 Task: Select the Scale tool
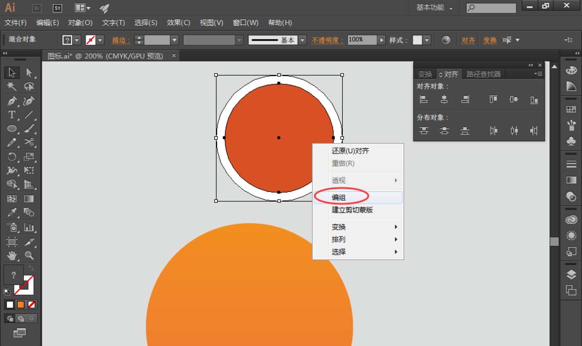pyautogui.click(x=29, y=156)
